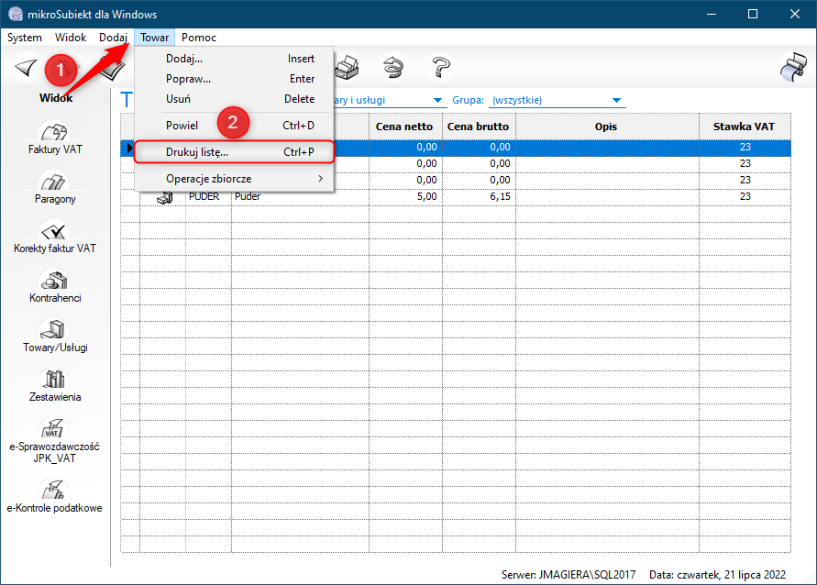Click the refresh arrow toolbar icon
This screenshot has height=585, width=817.
[394, 67]
